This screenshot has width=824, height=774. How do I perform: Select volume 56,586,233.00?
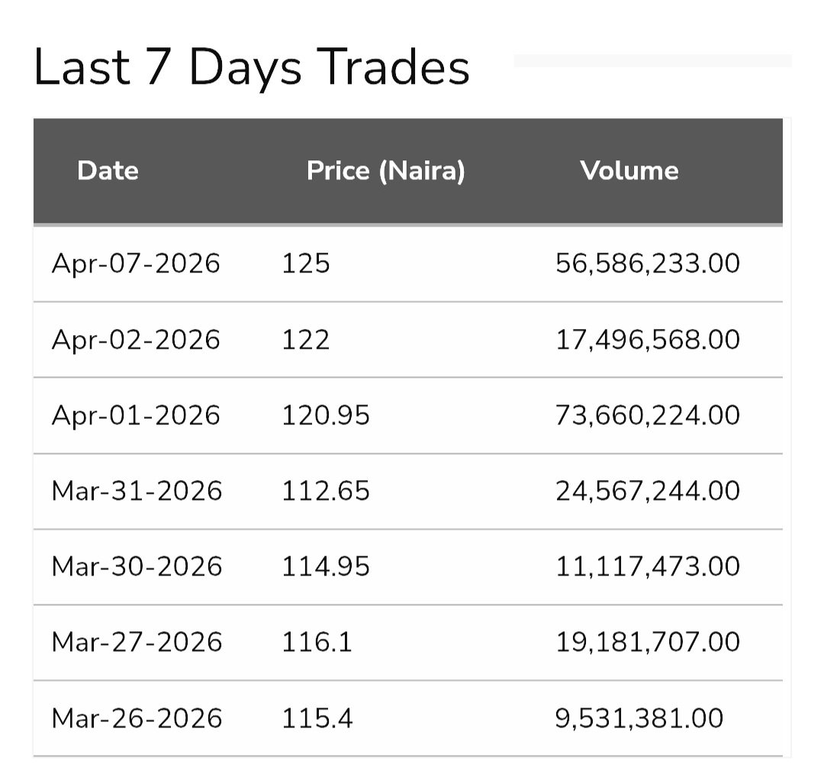point(648,263)
